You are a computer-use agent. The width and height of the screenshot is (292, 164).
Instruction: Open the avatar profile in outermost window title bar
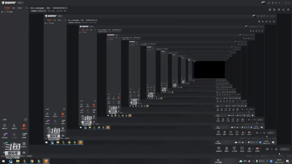(263, 3)
